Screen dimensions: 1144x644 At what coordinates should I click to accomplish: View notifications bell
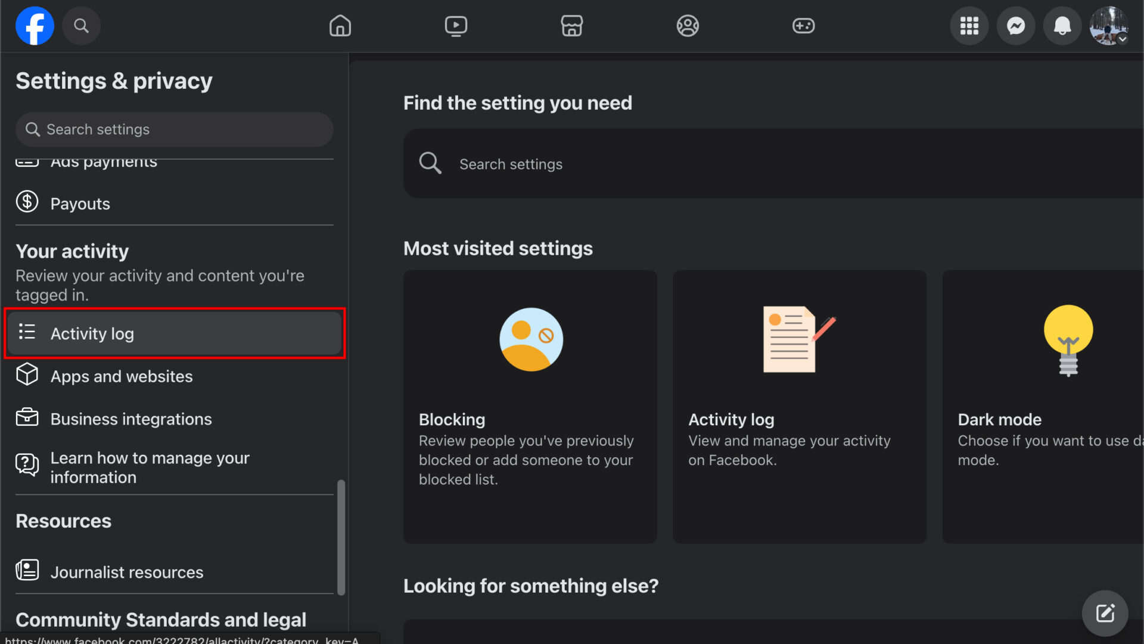[x=1062, y=26]
